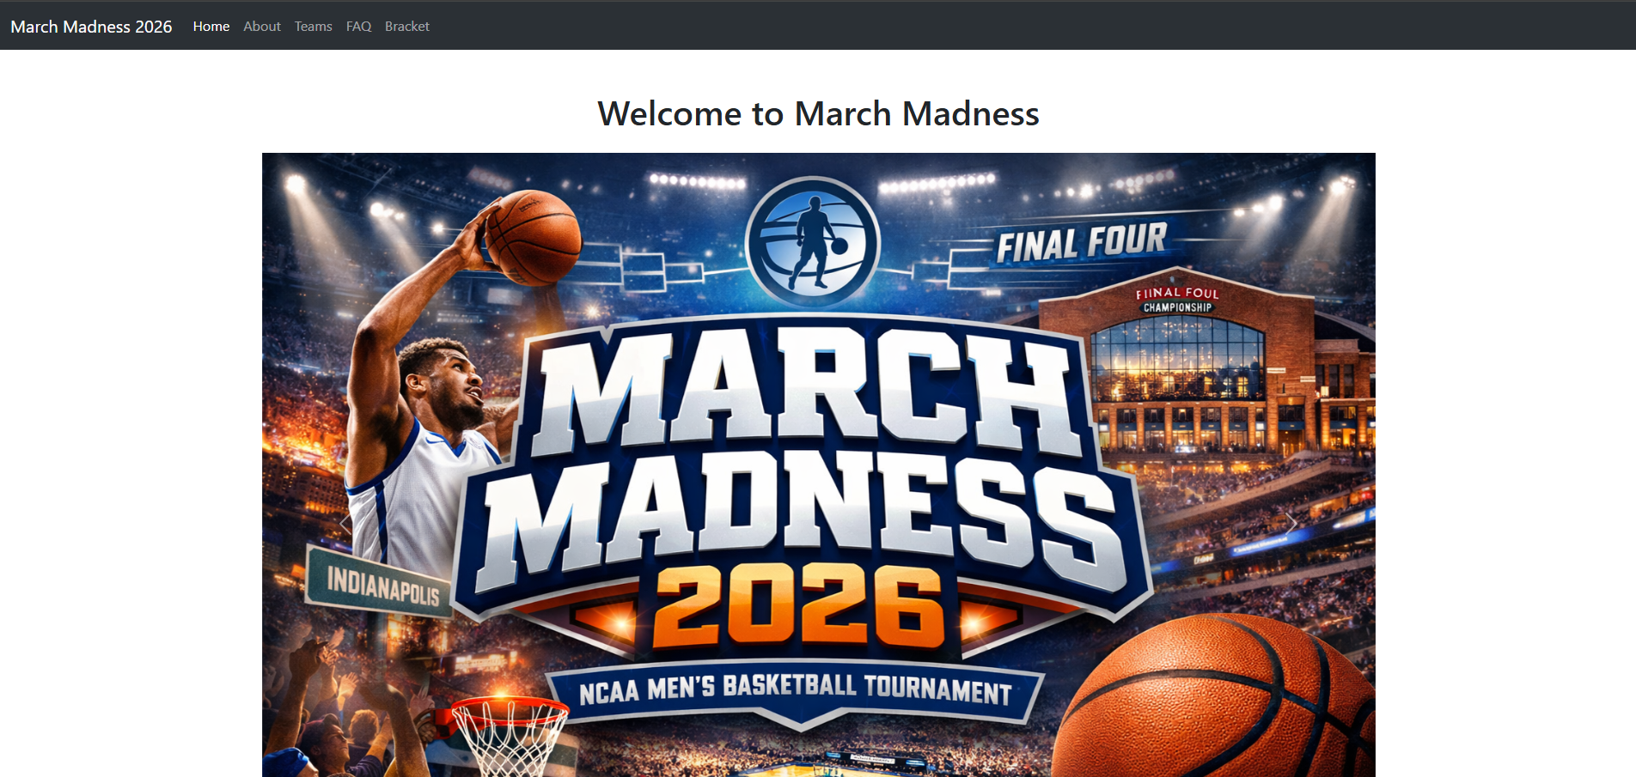Click the basketball held by the player
The height and width of the screenshot is (777, 1636).
(x=533, y=238)
